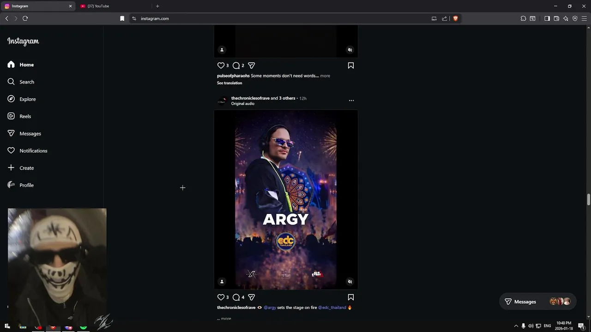Open comments on the ARGY post

236,297
